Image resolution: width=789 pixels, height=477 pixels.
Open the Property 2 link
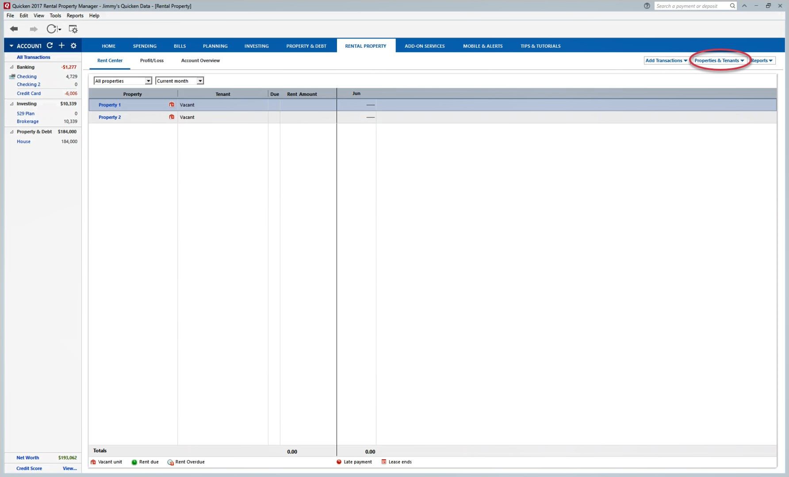coord(110,117)
